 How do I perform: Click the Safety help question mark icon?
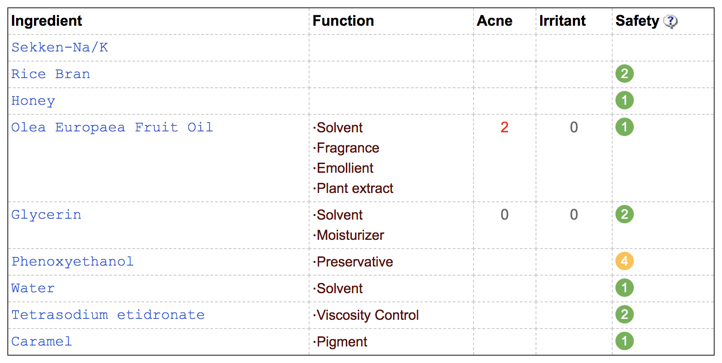[671, 21]
